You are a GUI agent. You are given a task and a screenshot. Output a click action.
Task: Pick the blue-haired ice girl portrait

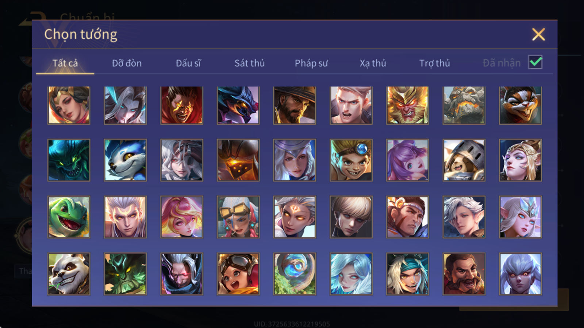pyautogui.click(x=351, y=274)
